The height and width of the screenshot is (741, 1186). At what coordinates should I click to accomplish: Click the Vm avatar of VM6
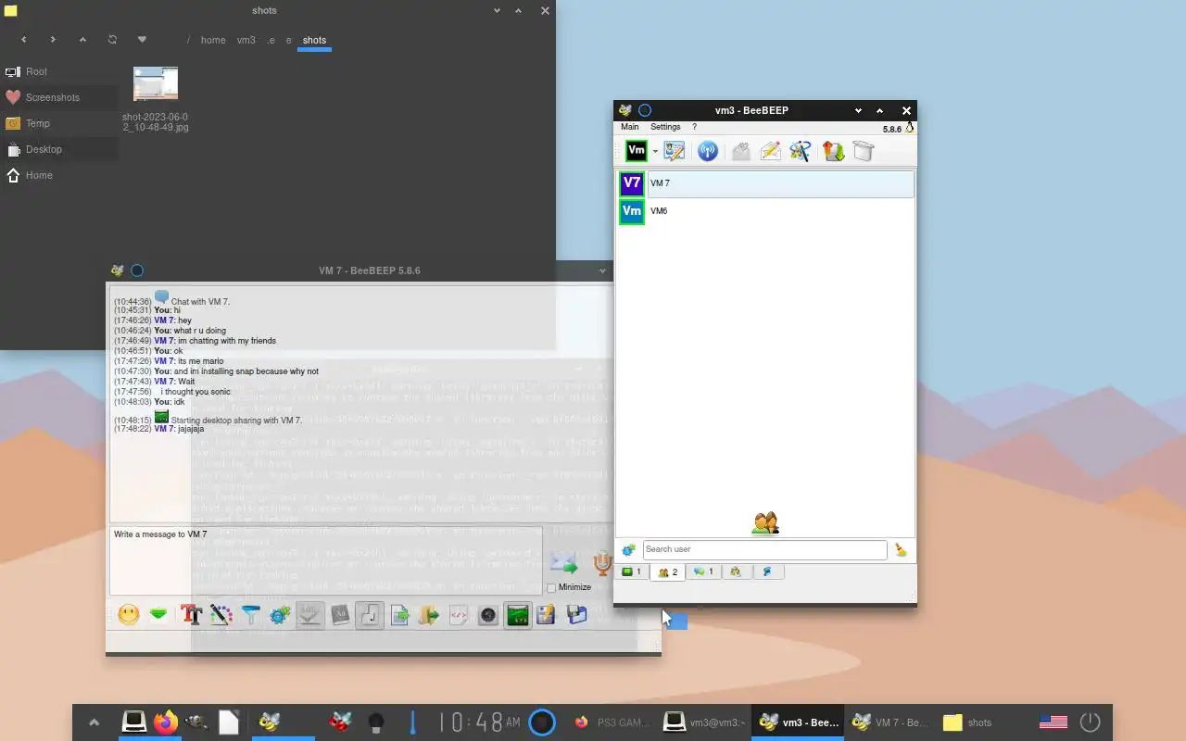(x=632, y=211)
